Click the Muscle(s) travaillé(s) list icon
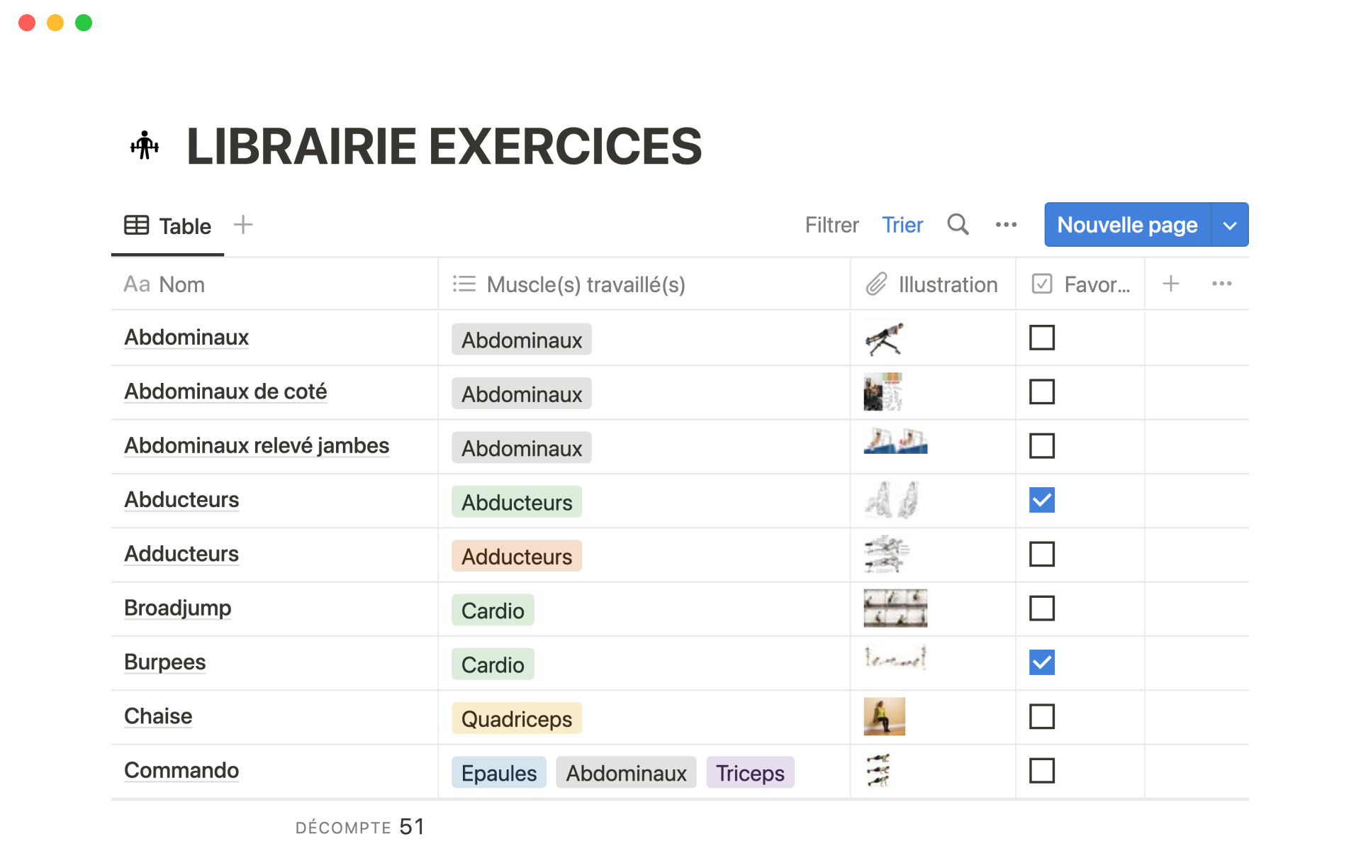Viewport: 1361px width, 851px height. coord(464,284)
